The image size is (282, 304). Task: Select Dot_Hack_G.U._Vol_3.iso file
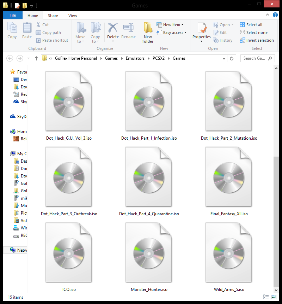click(x=69, y=106)
